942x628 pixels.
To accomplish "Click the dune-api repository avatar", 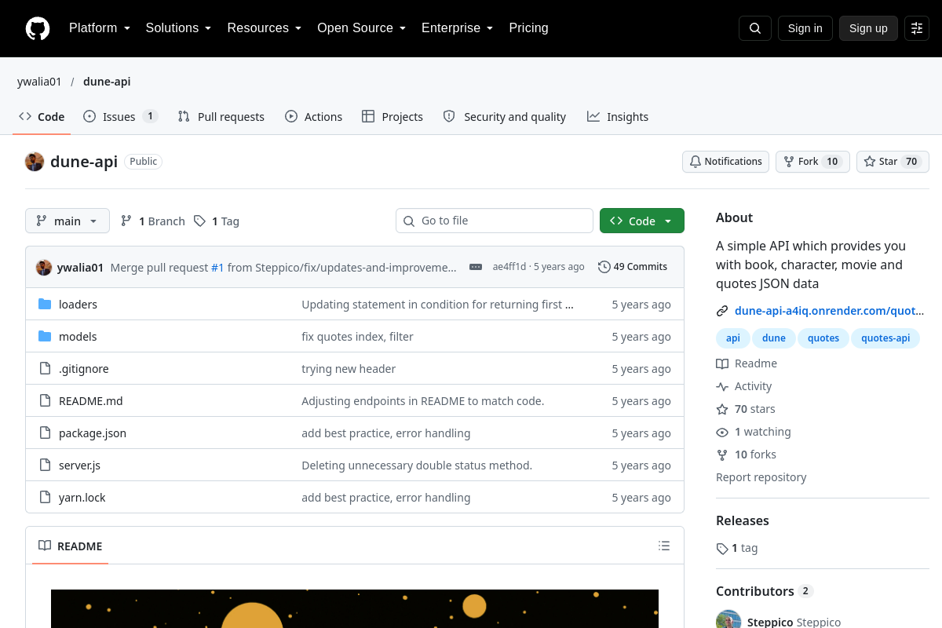I will [35, 162].
